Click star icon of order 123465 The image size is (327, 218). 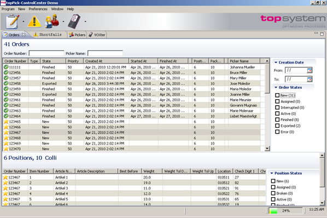click(6, 122)
